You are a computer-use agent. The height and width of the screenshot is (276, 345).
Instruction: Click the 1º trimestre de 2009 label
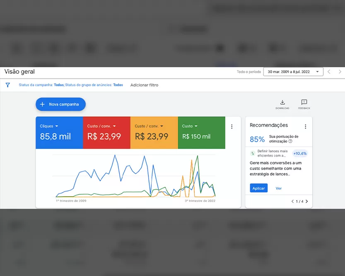[71, 201]
